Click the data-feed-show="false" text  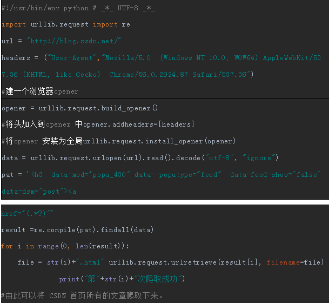276,174
